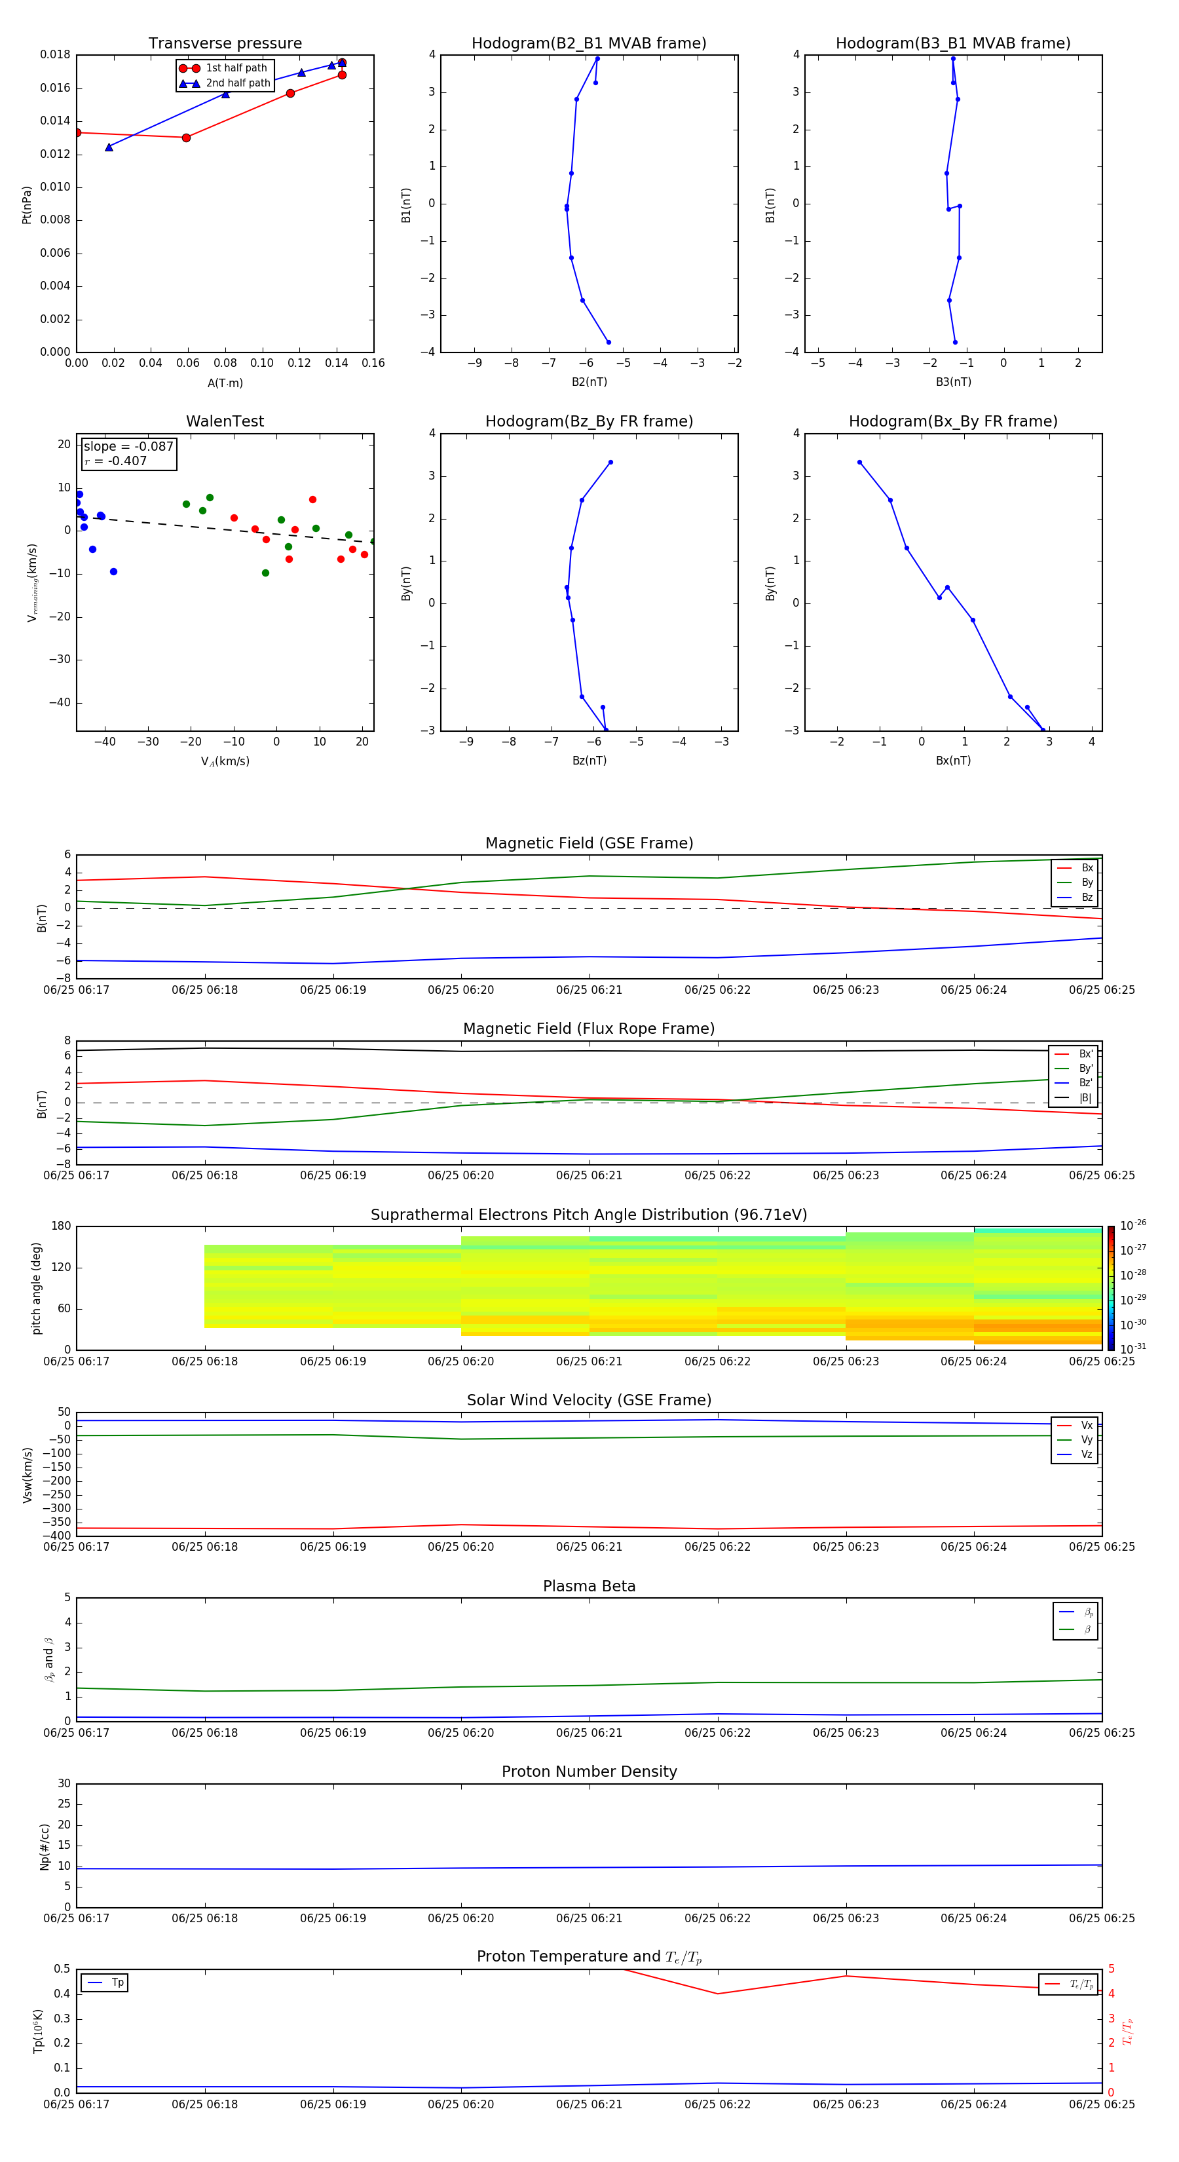Select the Bz entry in GSE legend

click(1075, 897)
